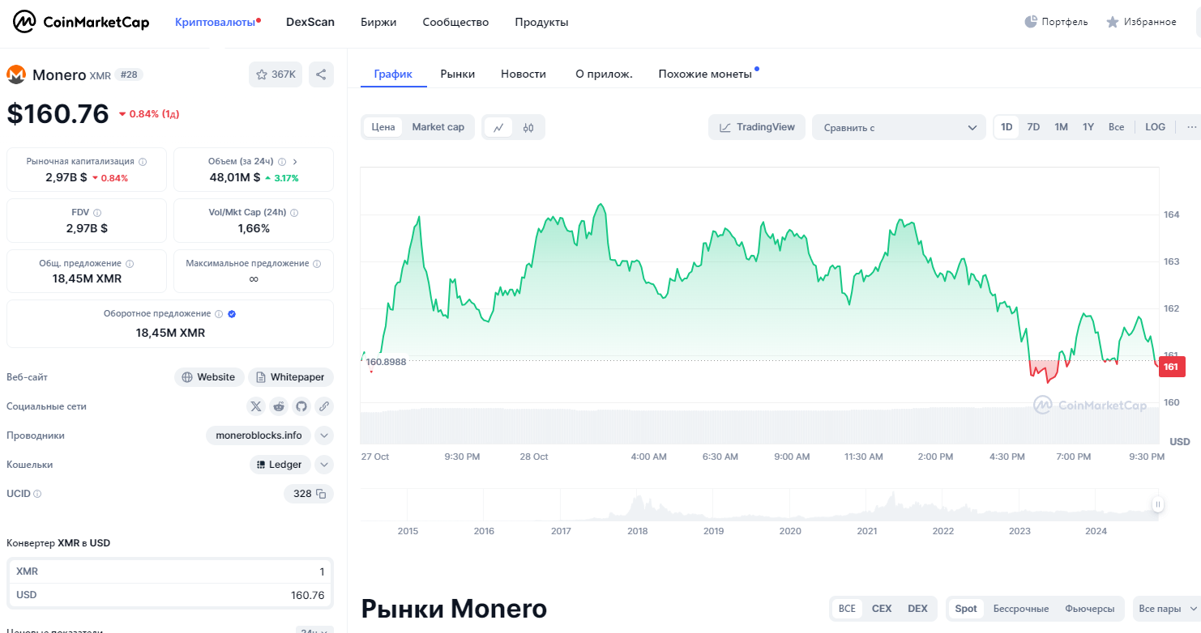
Task: Switch to the Новости tab
Action: (524, 74)
